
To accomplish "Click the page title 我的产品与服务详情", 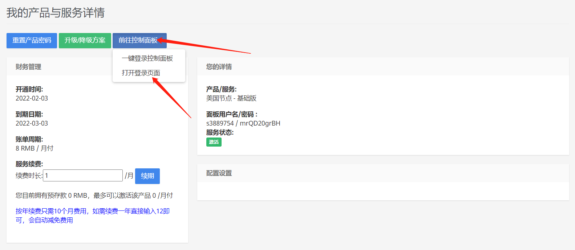I will (x=56, y=13).
